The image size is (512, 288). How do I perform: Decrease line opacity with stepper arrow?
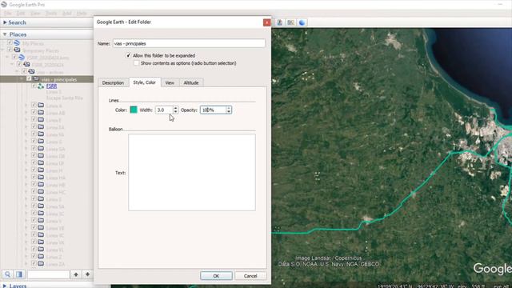229,112
